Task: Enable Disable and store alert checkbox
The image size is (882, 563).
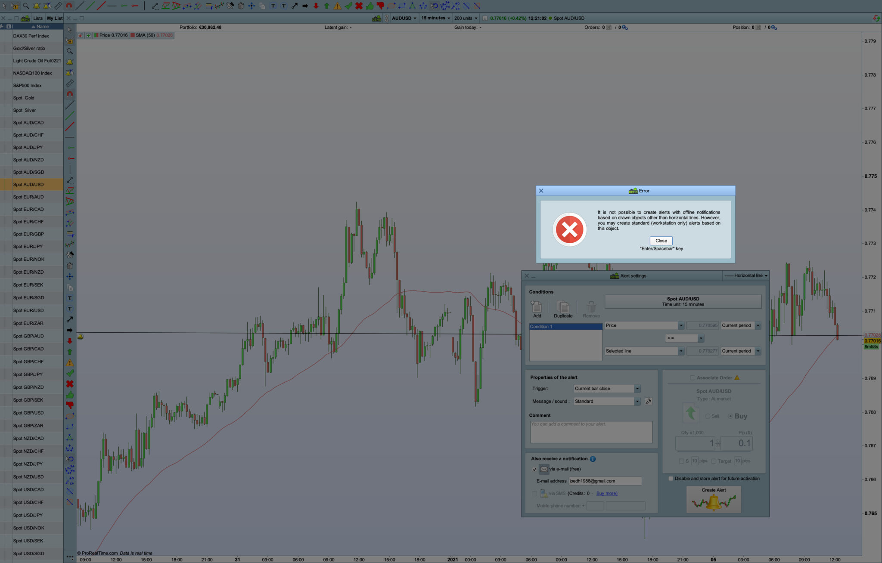Action: tap(671, 479)
